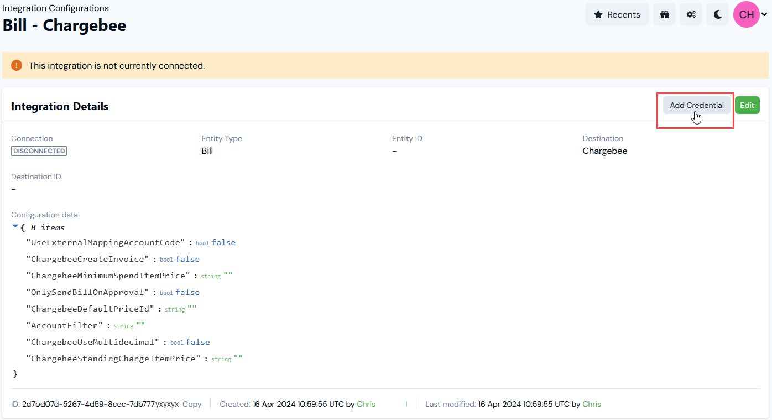Open the Recents panel
Screen dimensions: 772x420
pyautogui.click(x=617, y=14)
